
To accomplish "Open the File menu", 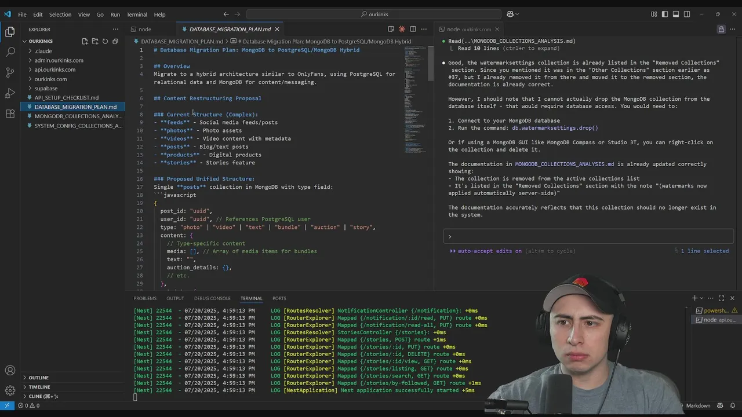I will 22,14.
